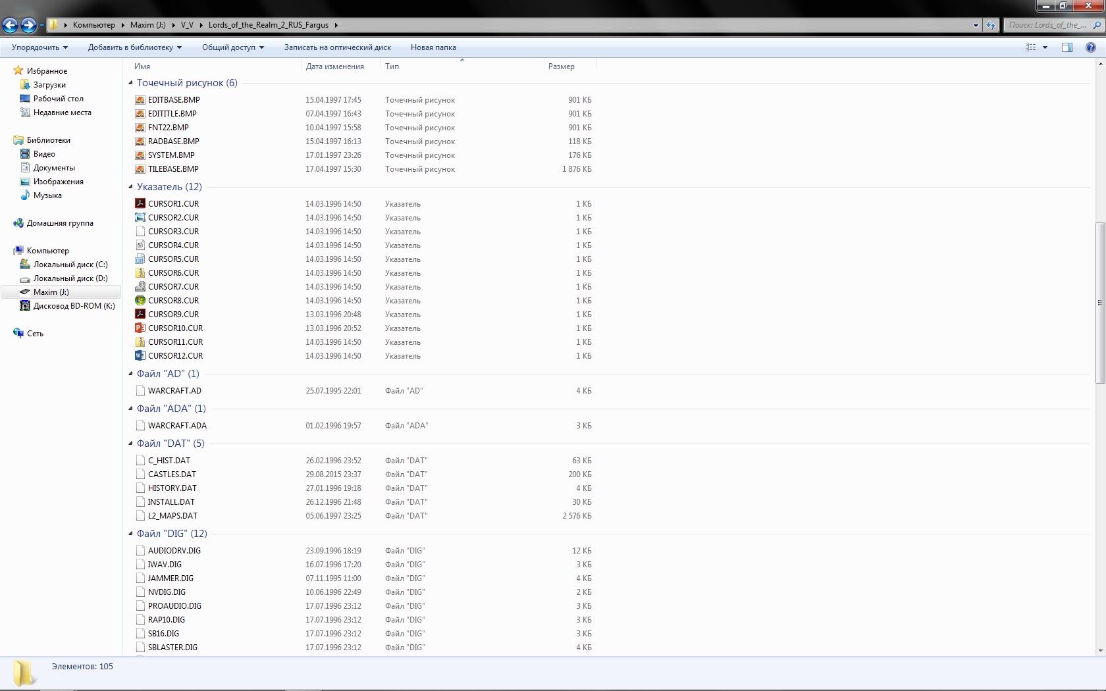Collapse the "Указатель (12)" group
Image resolution: width=1106 pixels, height=691 pixels.
pos(130,187)
